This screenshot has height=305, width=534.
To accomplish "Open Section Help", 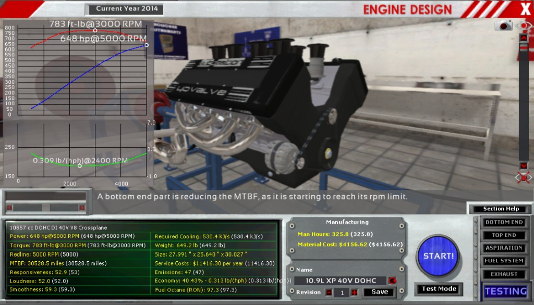I will [501, 209].
